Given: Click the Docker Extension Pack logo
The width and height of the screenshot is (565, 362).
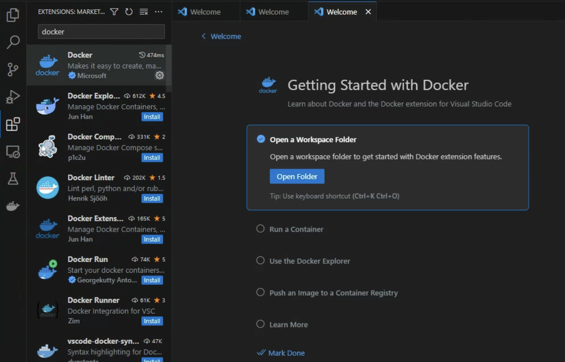Looking at the screenshot, I should coord(47,228).
